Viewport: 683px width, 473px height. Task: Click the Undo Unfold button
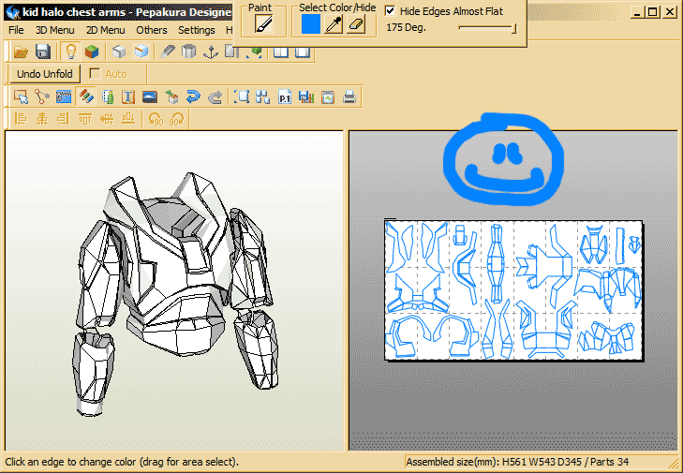tap(45, 74)
